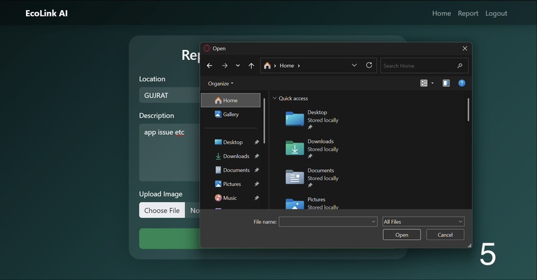537x280 pixels.
Task: Click the Location field containing GUJRAT
Action: point(169,95)
